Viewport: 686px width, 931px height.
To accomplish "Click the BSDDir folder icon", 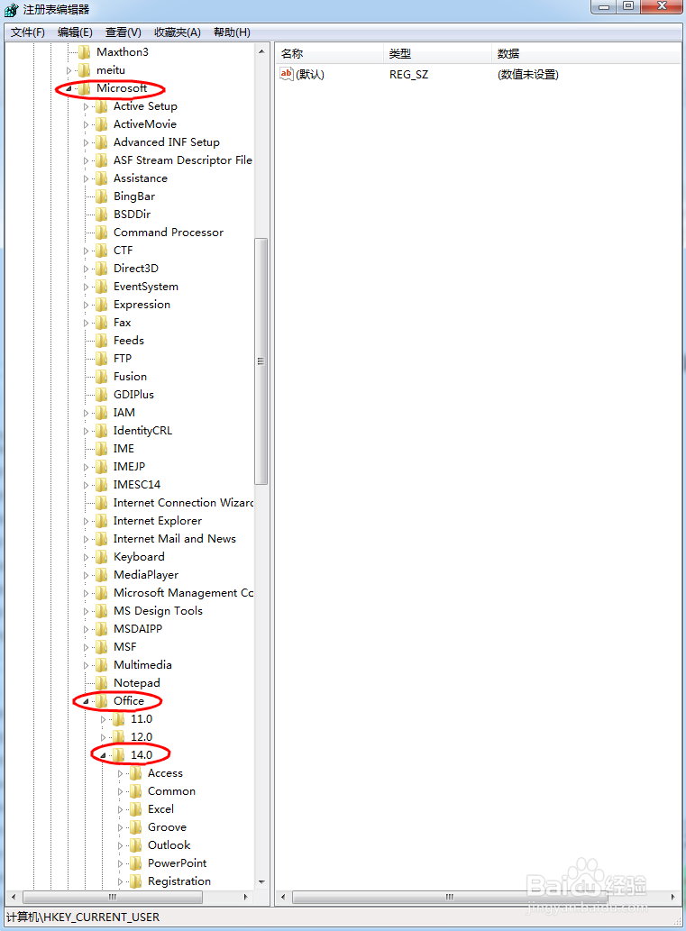I will 102,214.
